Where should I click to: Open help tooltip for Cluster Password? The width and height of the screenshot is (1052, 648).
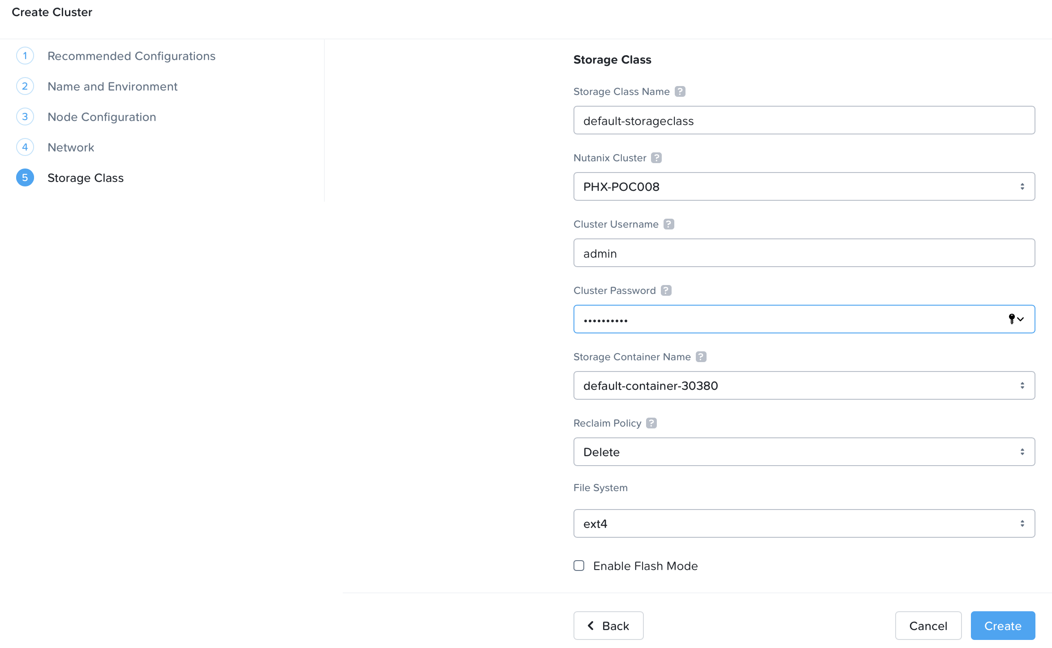coord(666,290)
